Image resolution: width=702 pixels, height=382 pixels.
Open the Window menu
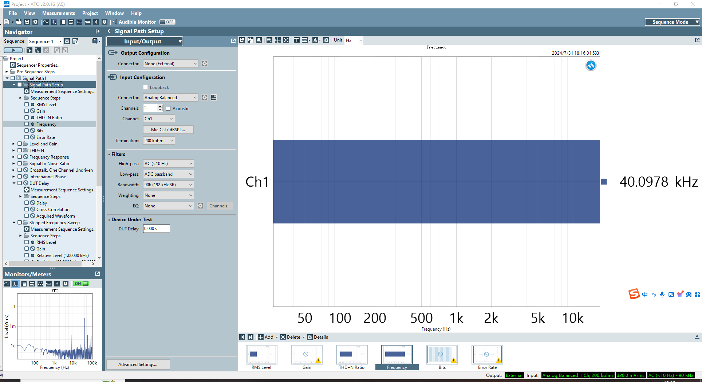click(114, 13)
